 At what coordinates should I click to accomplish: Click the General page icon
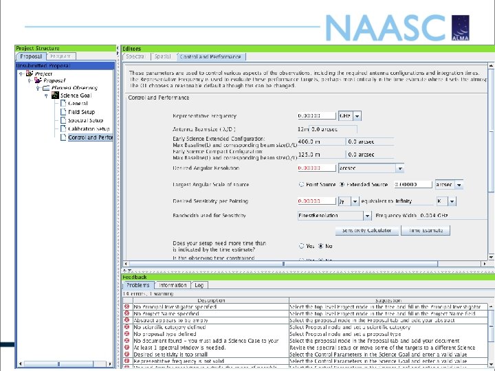(x=63, y=103)
